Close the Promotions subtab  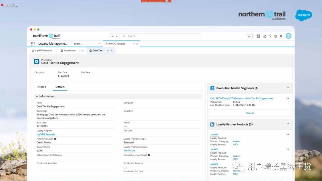click(83, 51)
